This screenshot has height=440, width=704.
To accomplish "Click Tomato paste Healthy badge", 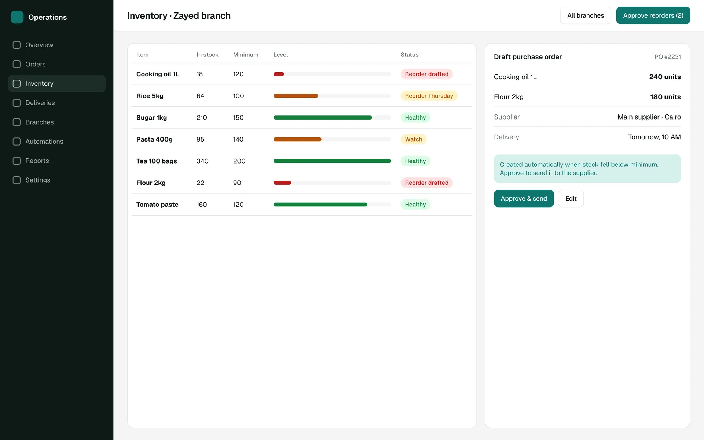I will point(415,205).
